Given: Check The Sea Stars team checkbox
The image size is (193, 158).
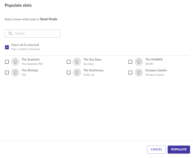Looking at the screenshot, I should (x=68, y=62).
